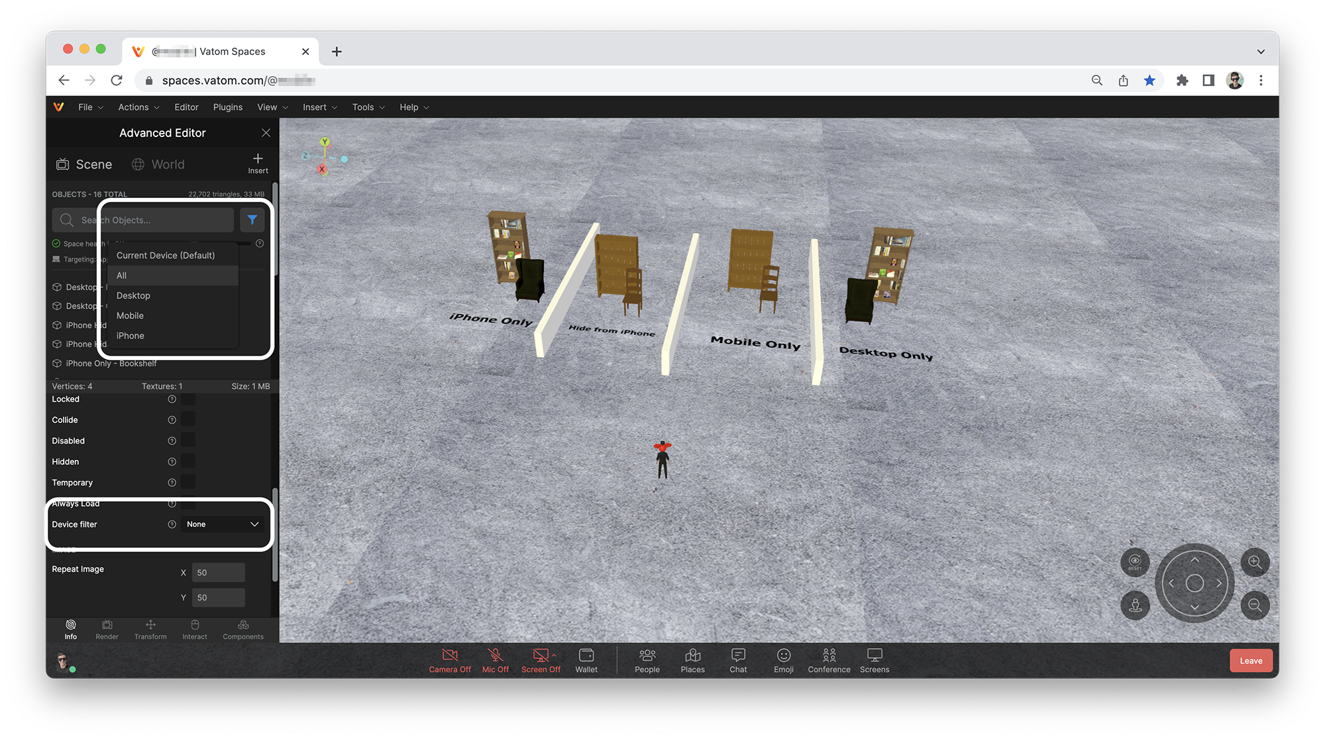Switch to the Scene tab
This screenshot has height=739, width=1325.
[x=84, y=164]
